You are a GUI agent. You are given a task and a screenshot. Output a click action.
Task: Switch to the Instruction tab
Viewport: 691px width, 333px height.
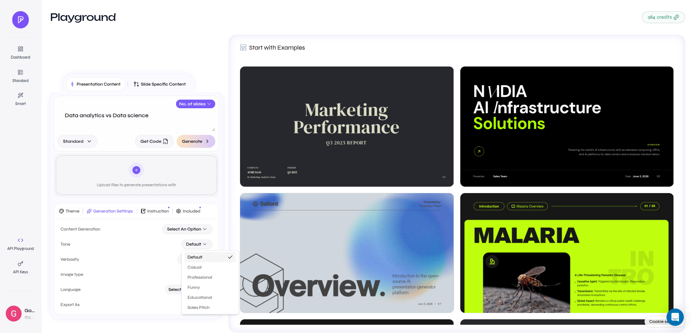(155, 211)
